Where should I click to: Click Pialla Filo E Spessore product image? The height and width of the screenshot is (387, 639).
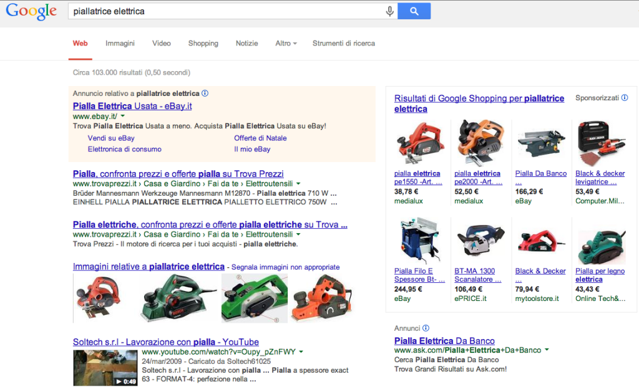419,240
